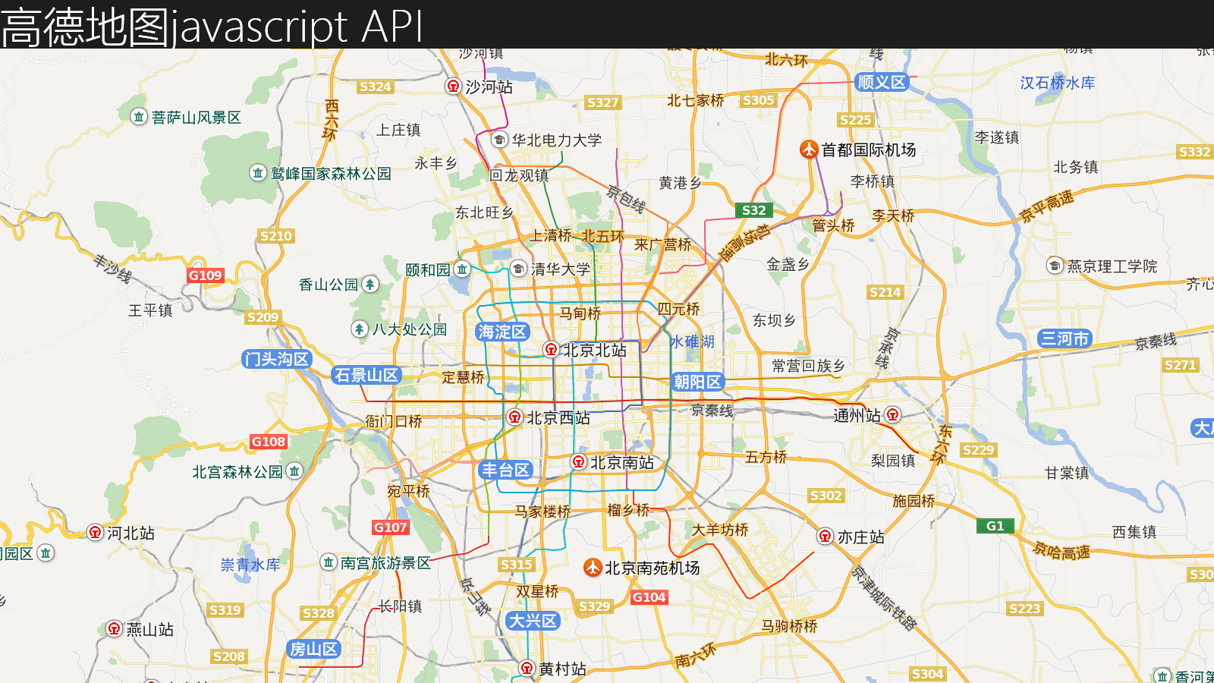This screenshot has width=1214, height=683.
Task: Click the 京哈高速 highway label
Action: click(x=1062, y=551)
